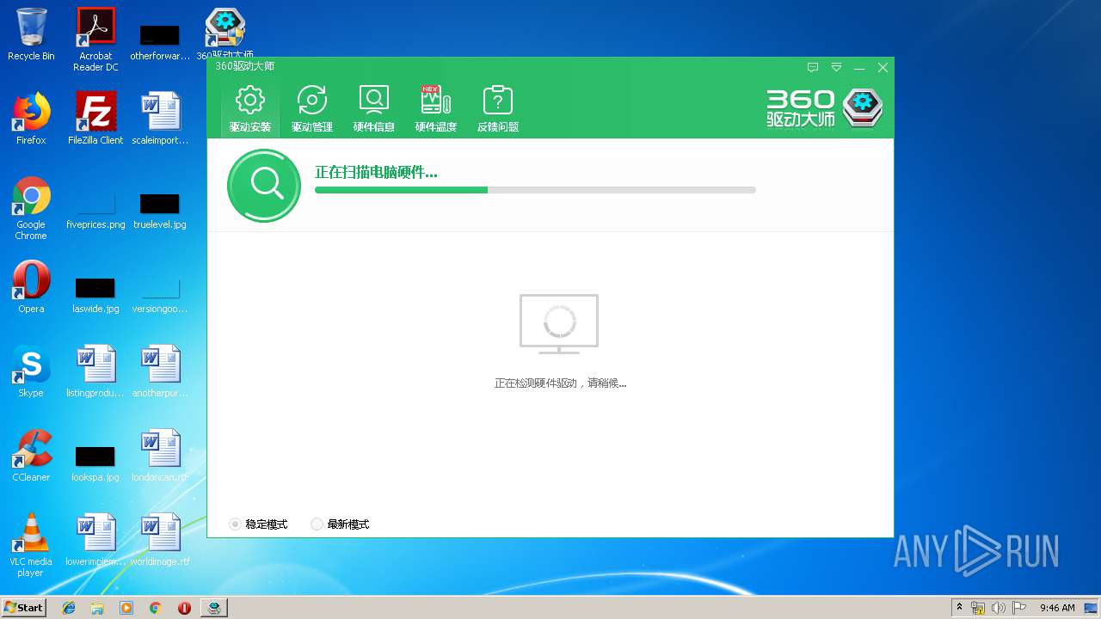Select the worldimage.rtf desktop file
The width and height of the screenshot is (1101, 619).
tap(160, 540)
